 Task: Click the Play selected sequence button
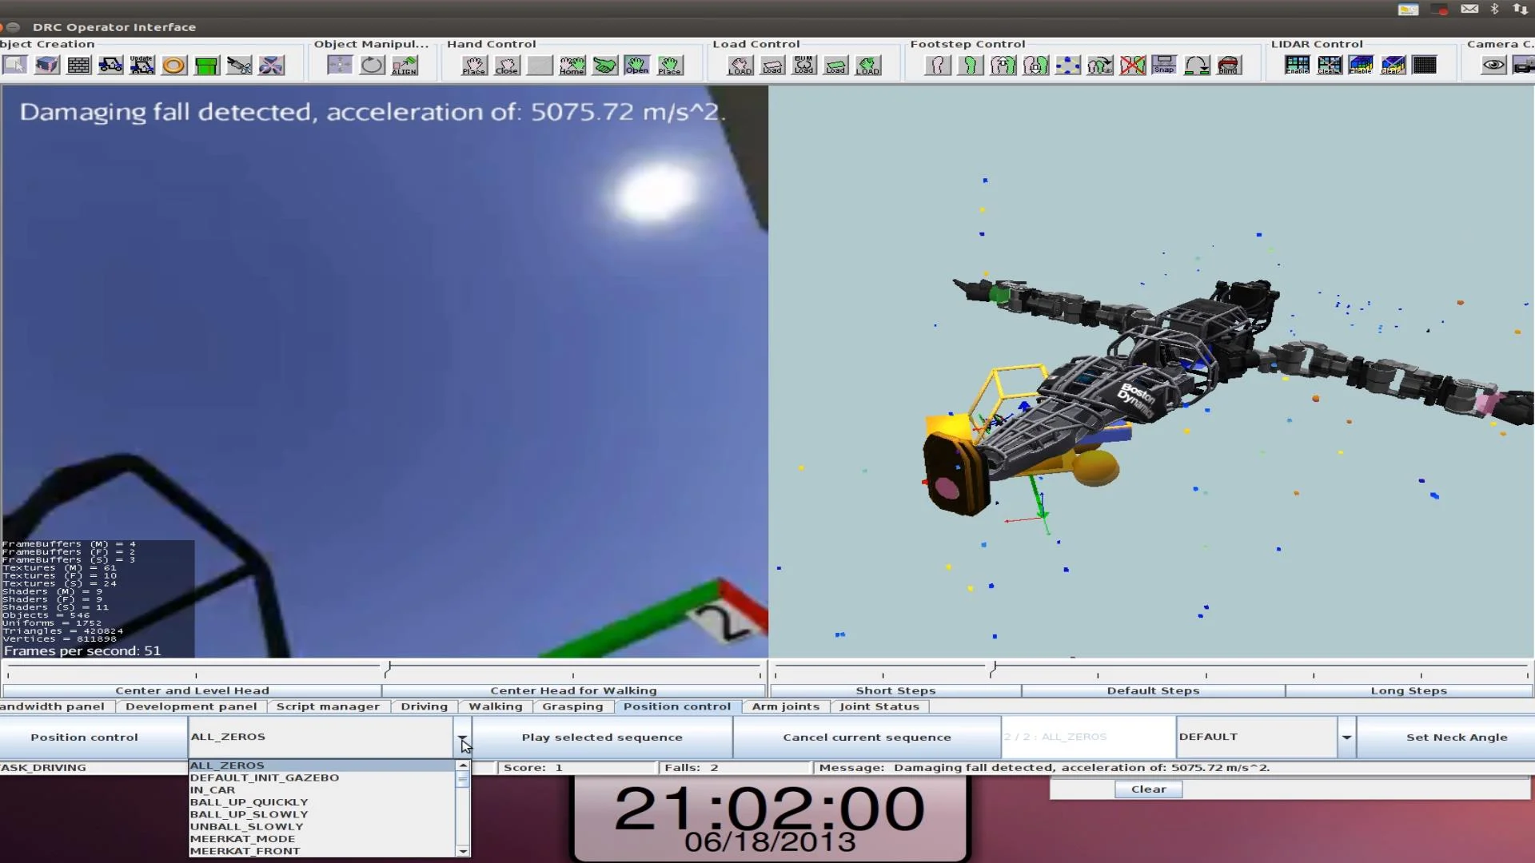tap(601, 737)
